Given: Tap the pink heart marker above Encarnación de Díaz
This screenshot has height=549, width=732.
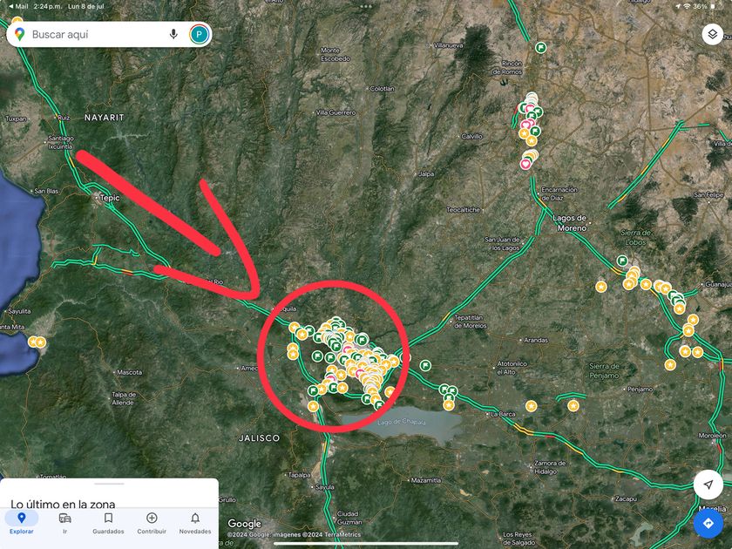Looking at the screenshot, I should tap(525, 164).
